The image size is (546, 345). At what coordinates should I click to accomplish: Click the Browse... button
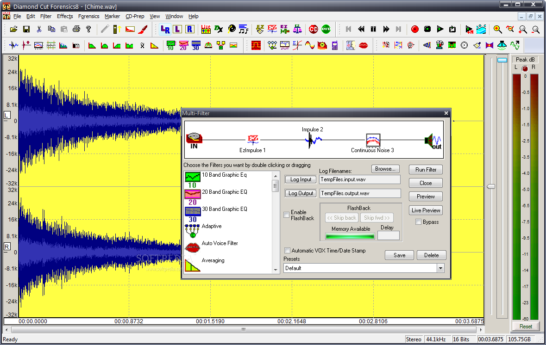click(385, 169)
